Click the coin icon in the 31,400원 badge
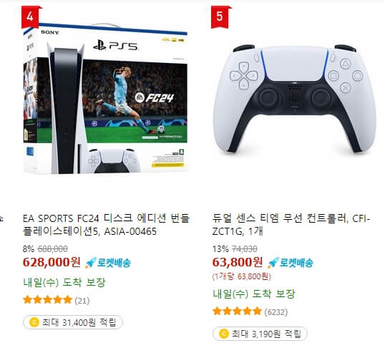 coord(34,322)
